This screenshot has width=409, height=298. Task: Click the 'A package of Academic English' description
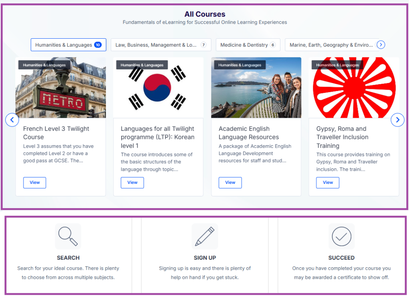[255, 154]
